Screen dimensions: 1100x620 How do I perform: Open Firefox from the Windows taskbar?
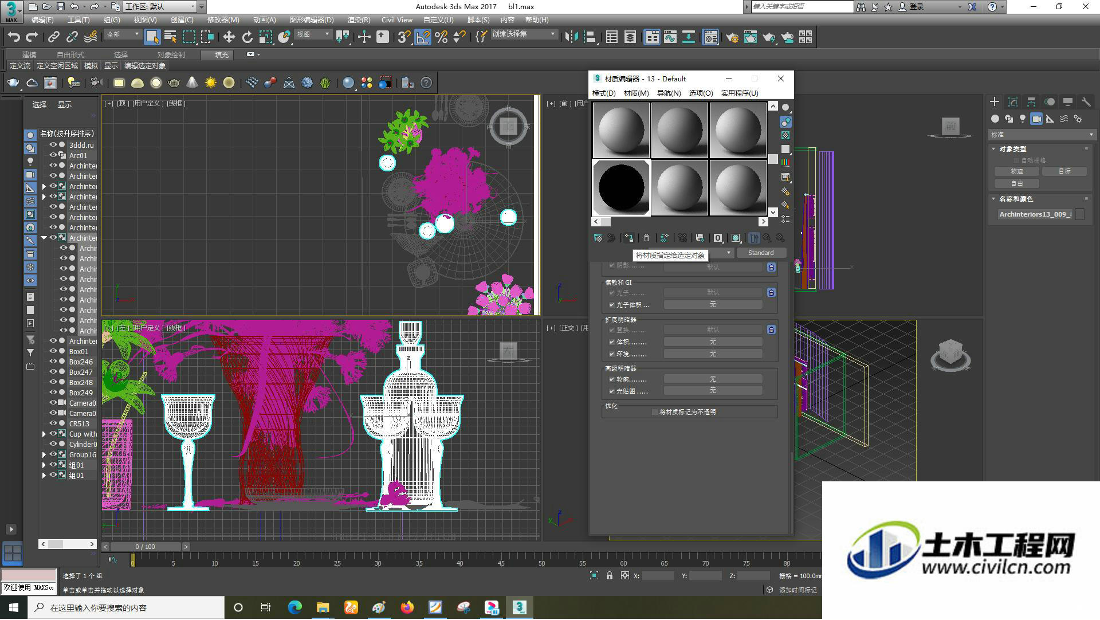pos(407,607)
